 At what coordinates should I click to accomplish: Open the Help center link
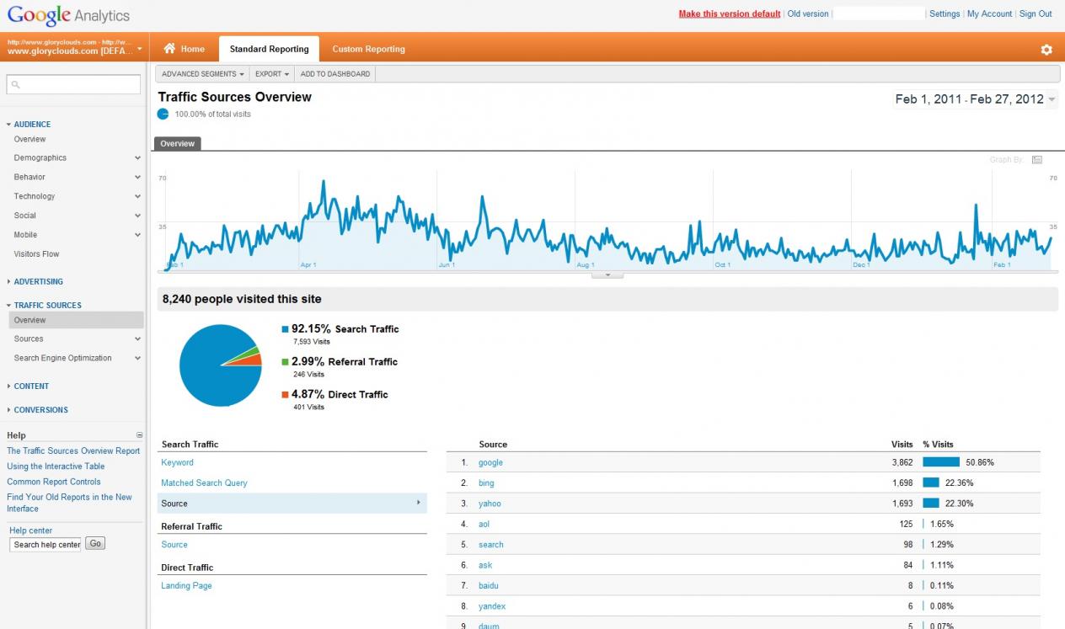pos(30,530)
